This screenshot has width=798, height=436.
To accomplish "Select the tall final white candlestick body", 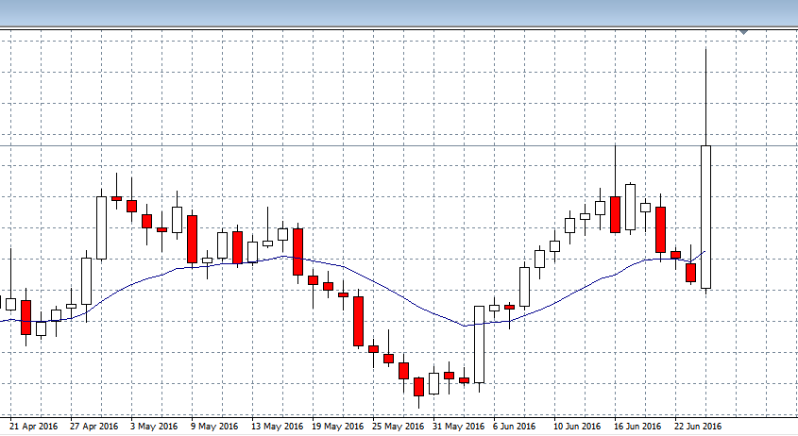I will point(705,217).
